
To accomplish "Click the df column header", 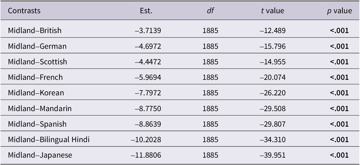I will pyautogui.click(x=210, y=11).
